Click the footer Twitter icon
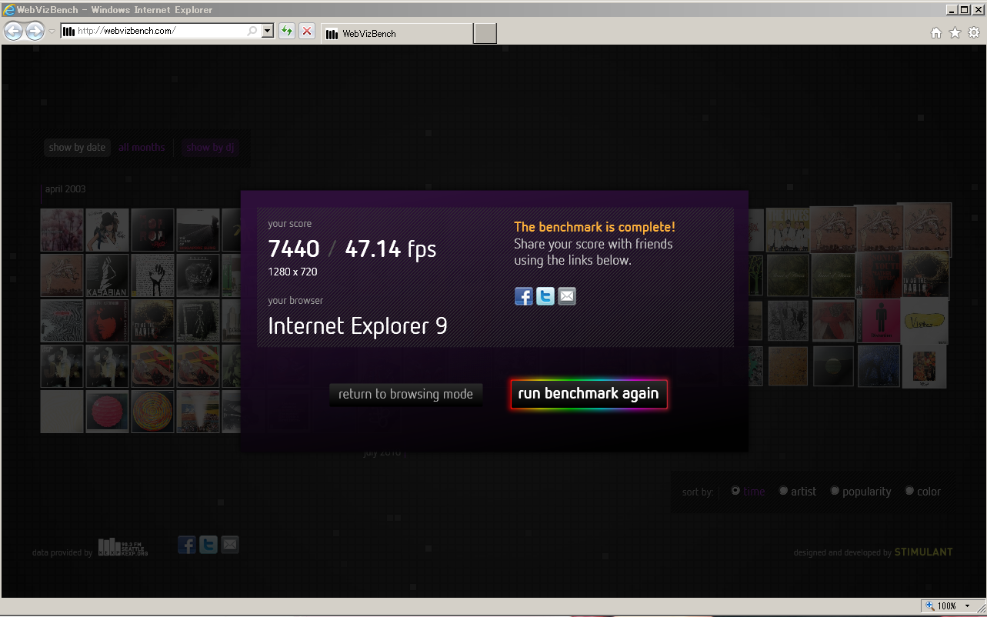This screenshot has width=987, height=617. [x=208, y=545]
